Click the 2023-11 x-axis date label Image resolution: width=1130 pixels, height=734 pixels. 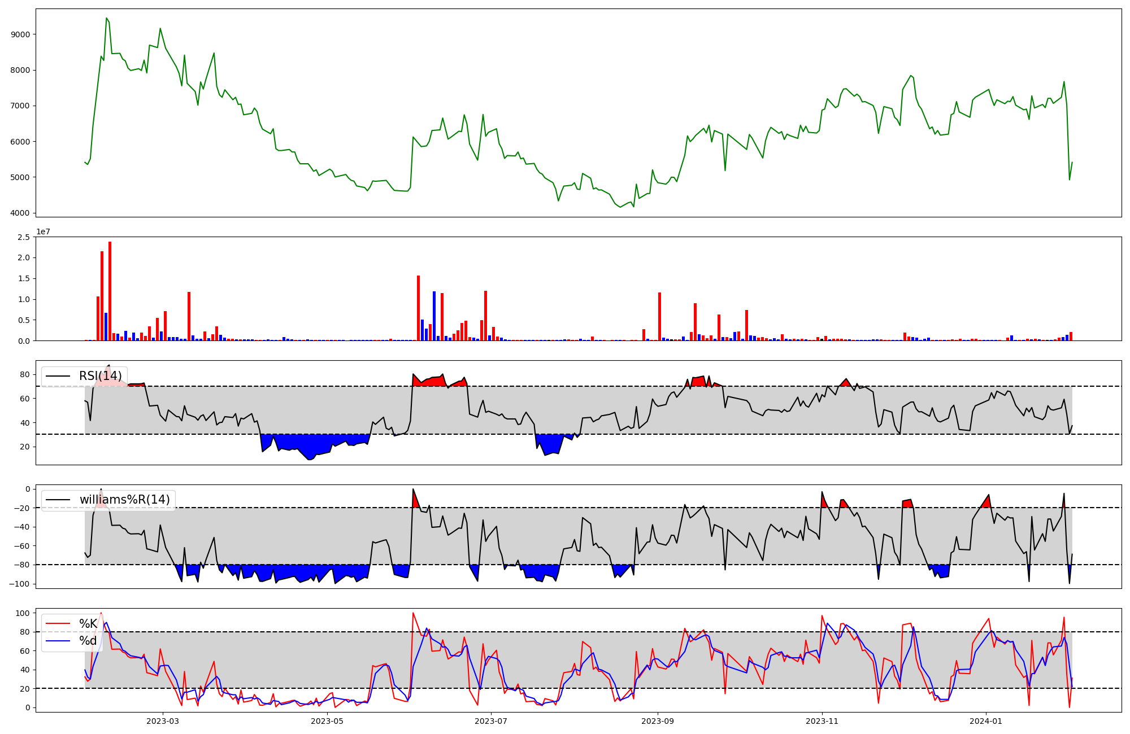point(823,721)
